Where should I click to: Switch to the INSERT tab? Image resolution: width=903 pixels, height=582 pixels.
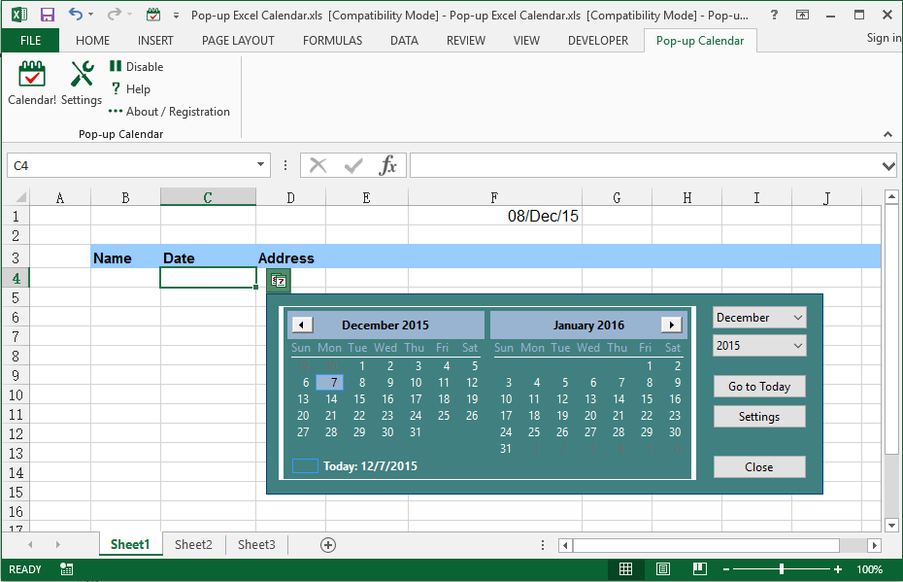(x=155, y=41)
